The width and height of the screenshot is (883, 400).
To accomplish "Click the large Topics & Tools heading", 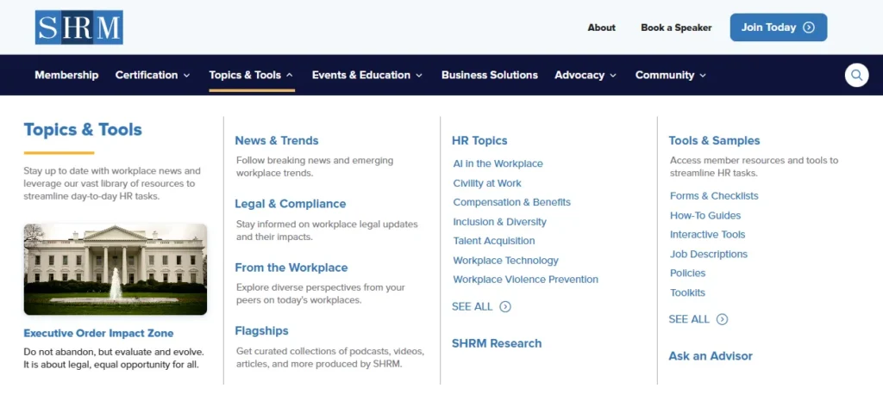I will point(83,130).
